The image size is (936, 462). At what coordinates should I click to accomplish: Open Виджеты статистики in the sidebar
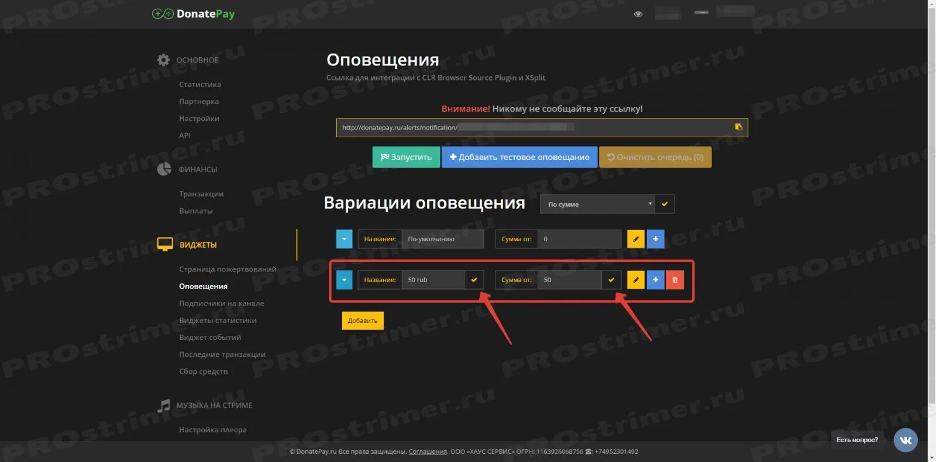click(x=218, y=320)
